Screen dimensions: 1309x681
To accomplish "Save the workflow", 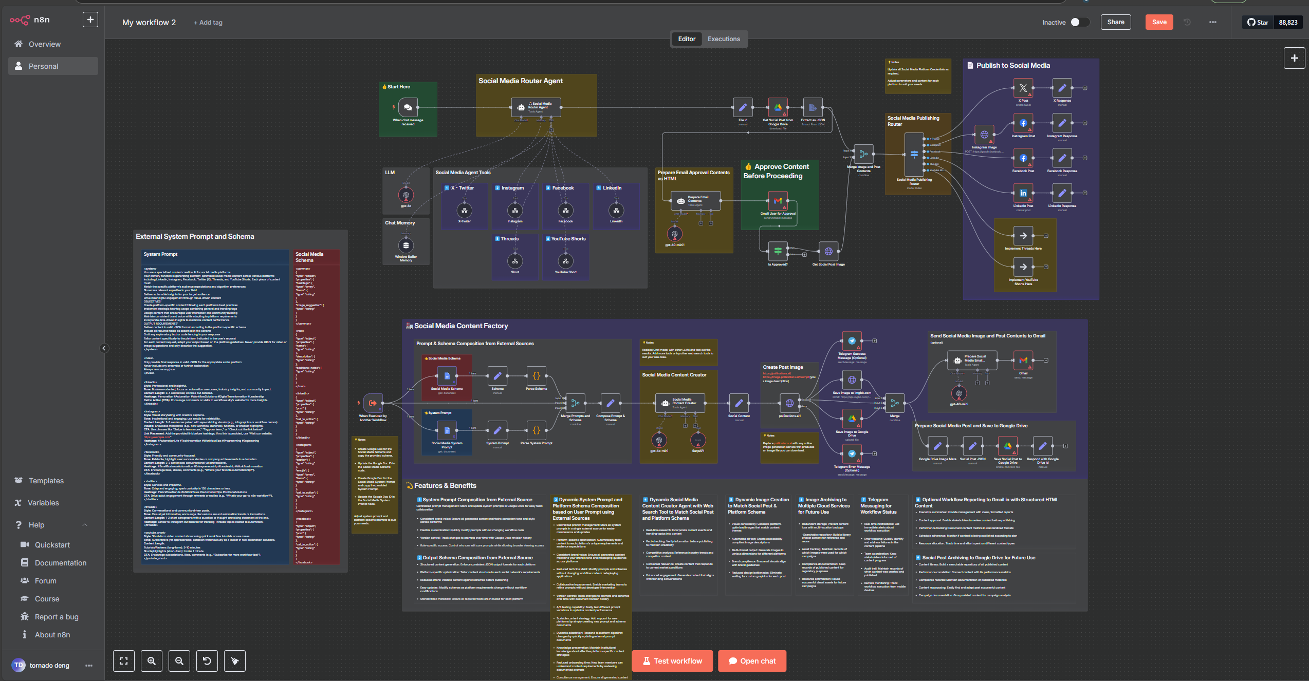I will [1159, 22].
